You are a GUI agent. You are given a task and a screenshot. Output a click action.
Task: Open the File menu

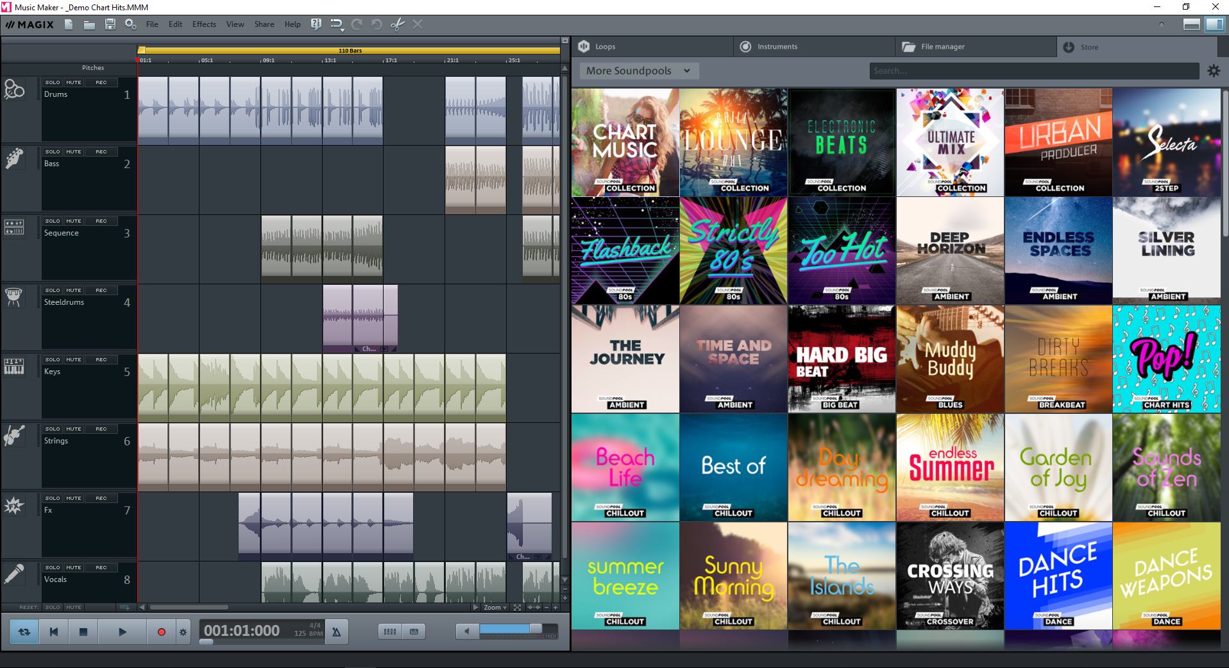[x=152, y=24]
